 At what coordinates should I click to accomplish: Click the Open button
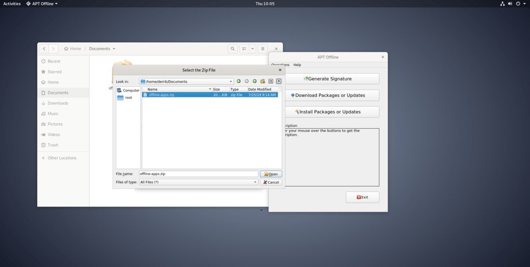[x=271, y=174]
